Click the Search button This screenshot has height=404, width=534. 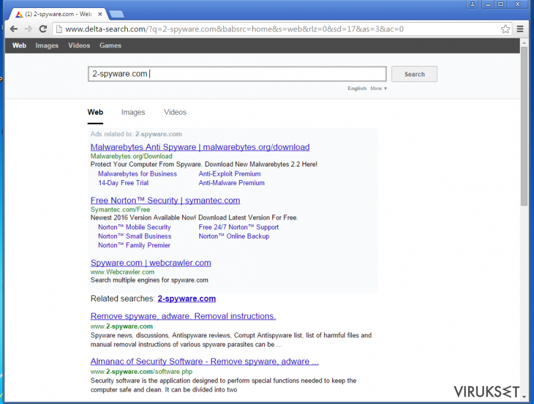click(x=414, y=74)
